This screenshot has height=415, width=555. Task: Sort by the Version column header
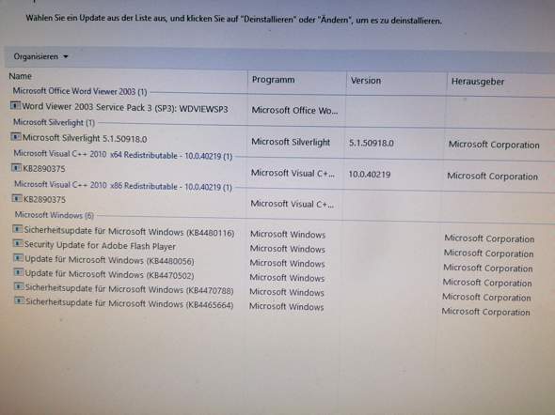coord(366,81)
